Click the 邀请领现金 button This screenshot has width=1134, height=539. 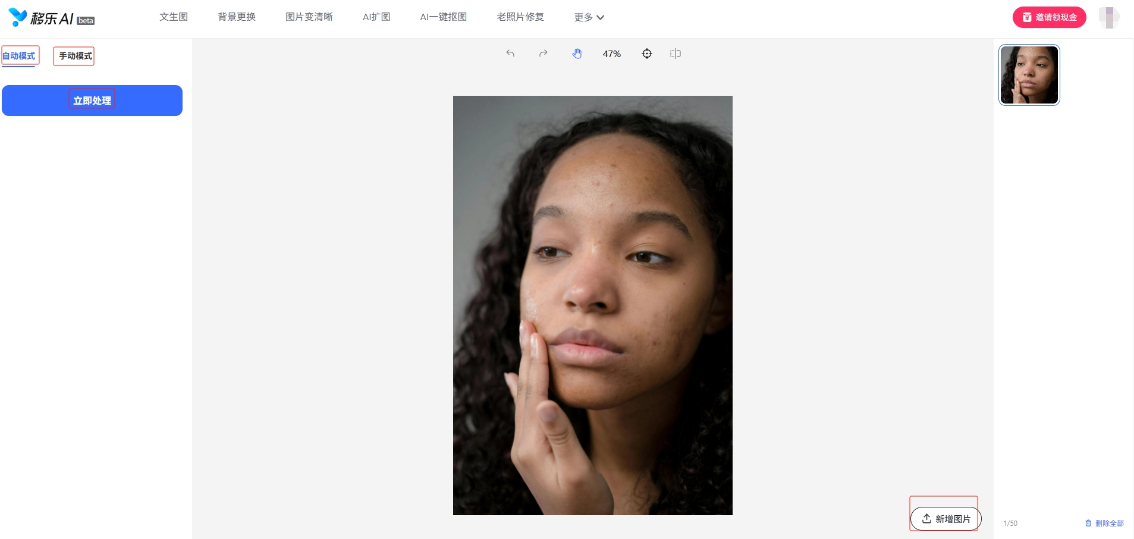[x=1050, y=17]
